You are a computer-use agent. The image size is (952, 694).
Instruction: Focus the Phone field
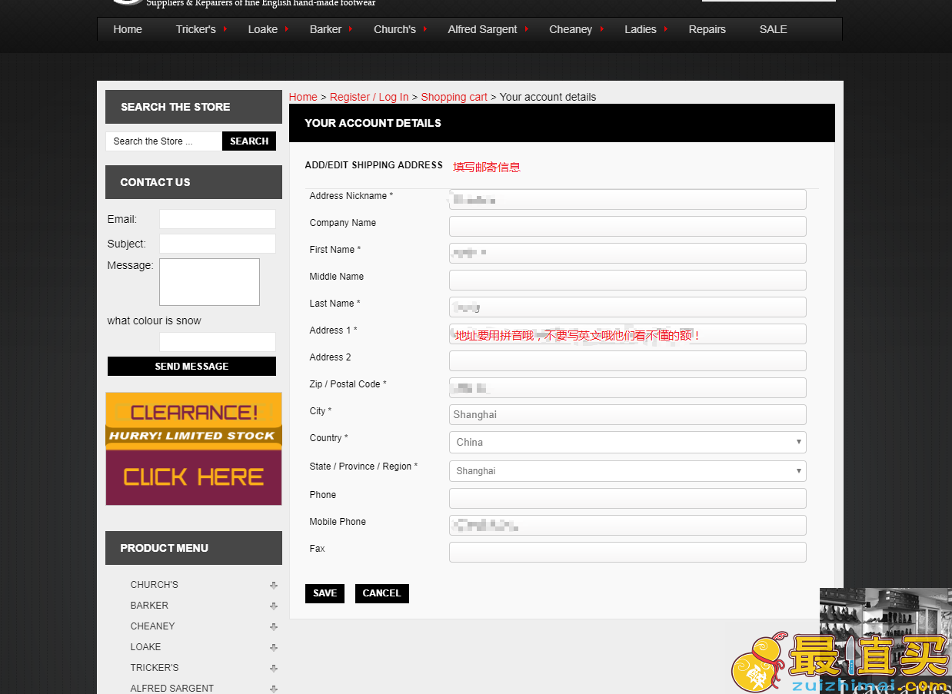click(627, 499)
